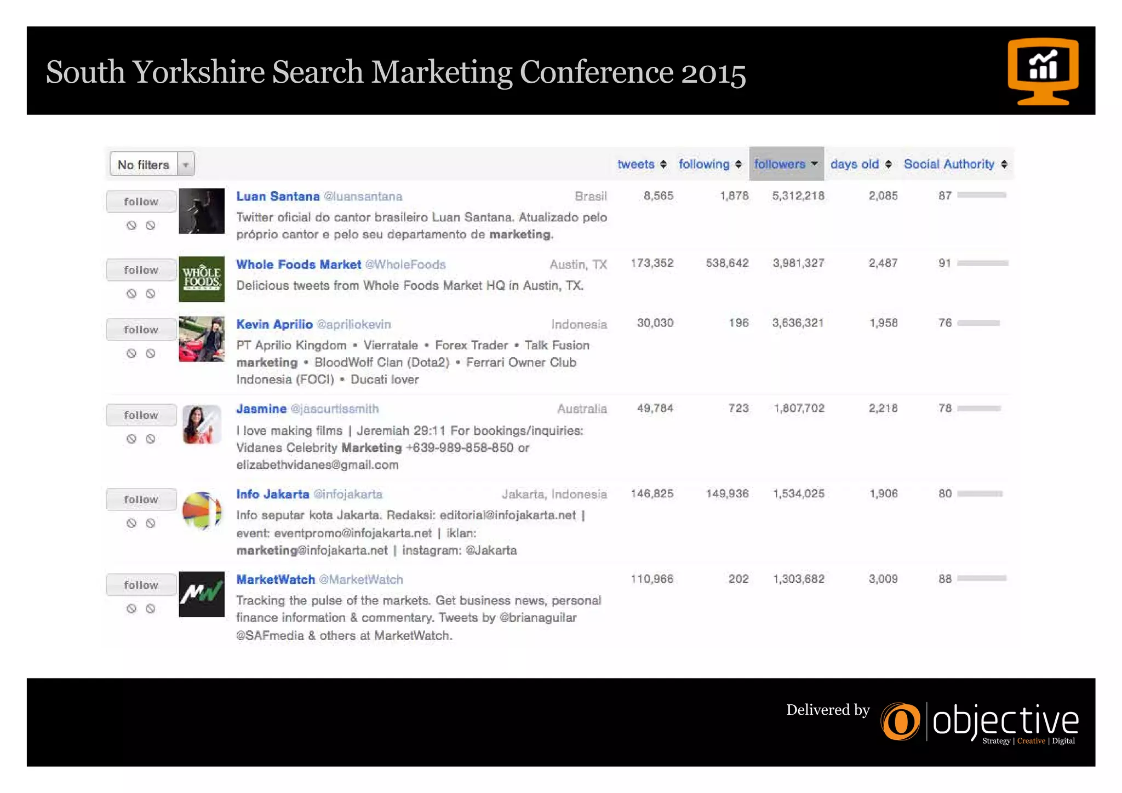
Task: Click Info Jakarta avatar thumbnail
Action: coord(202,510)
